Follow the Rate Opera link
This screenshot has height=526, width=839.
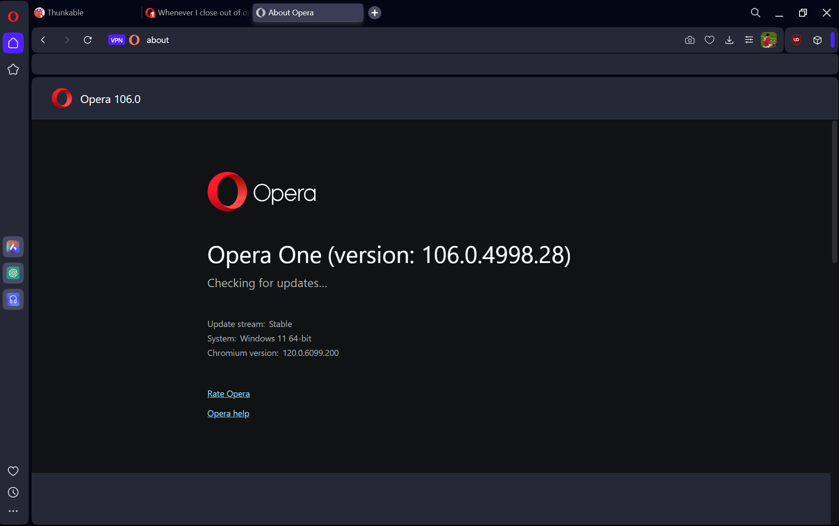pyautogui.click(x=228, y=394)
